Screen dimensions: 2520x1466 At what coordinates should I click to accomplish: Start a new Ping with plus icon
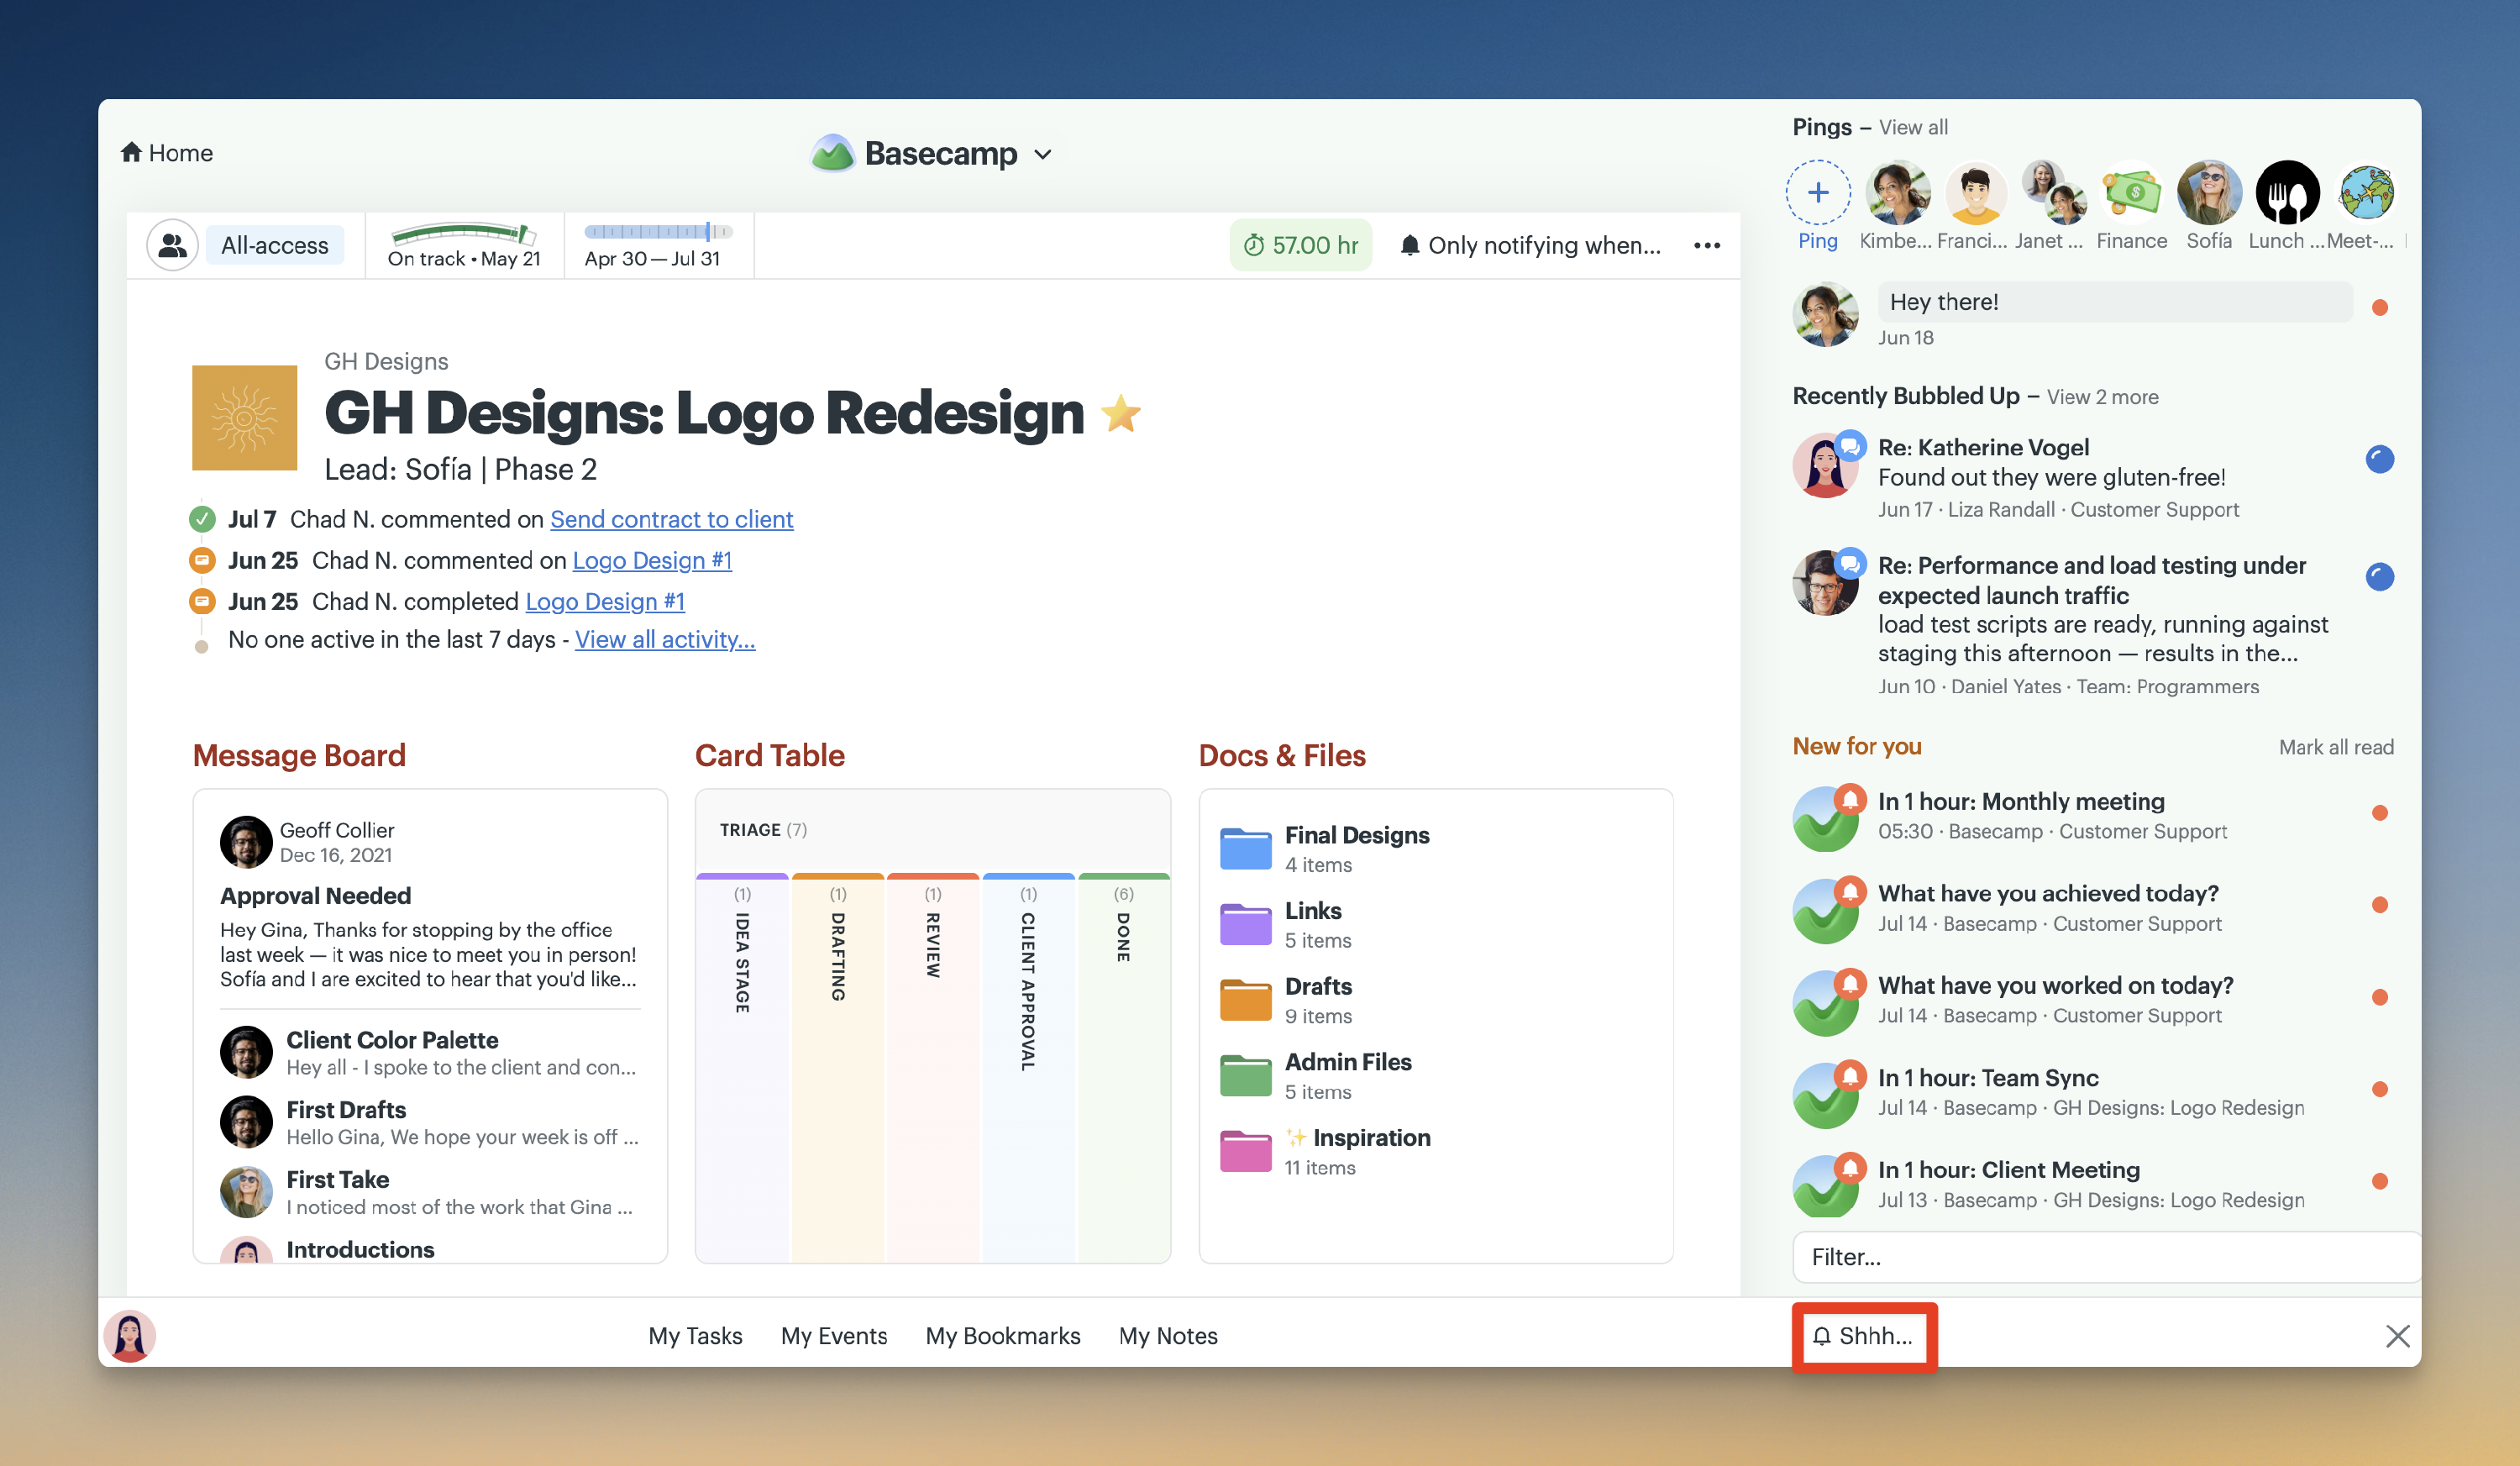coord(1818,192)
